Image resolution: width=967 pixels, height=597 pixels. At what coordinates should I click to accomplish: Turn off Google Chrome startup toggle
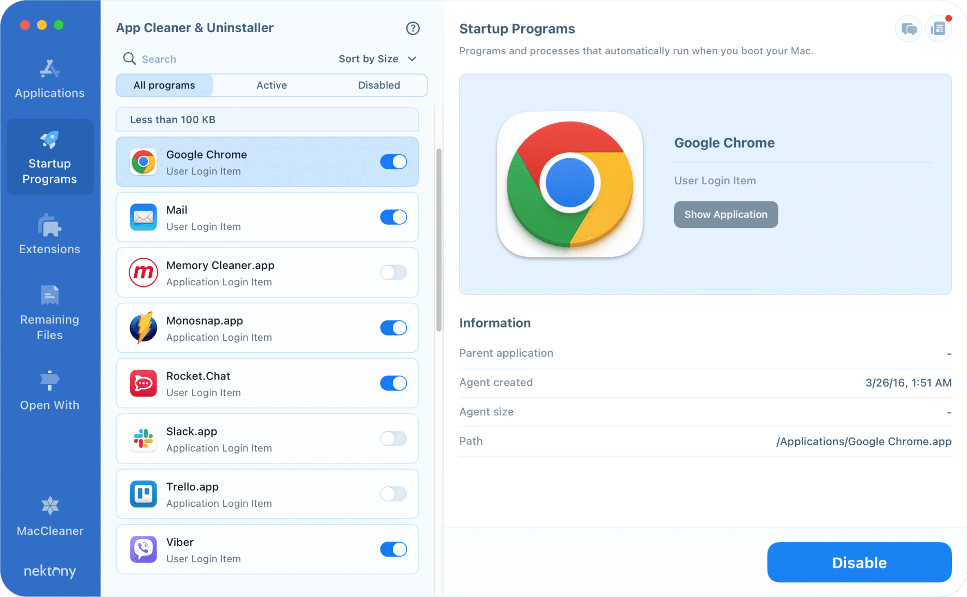pos(393,162)
